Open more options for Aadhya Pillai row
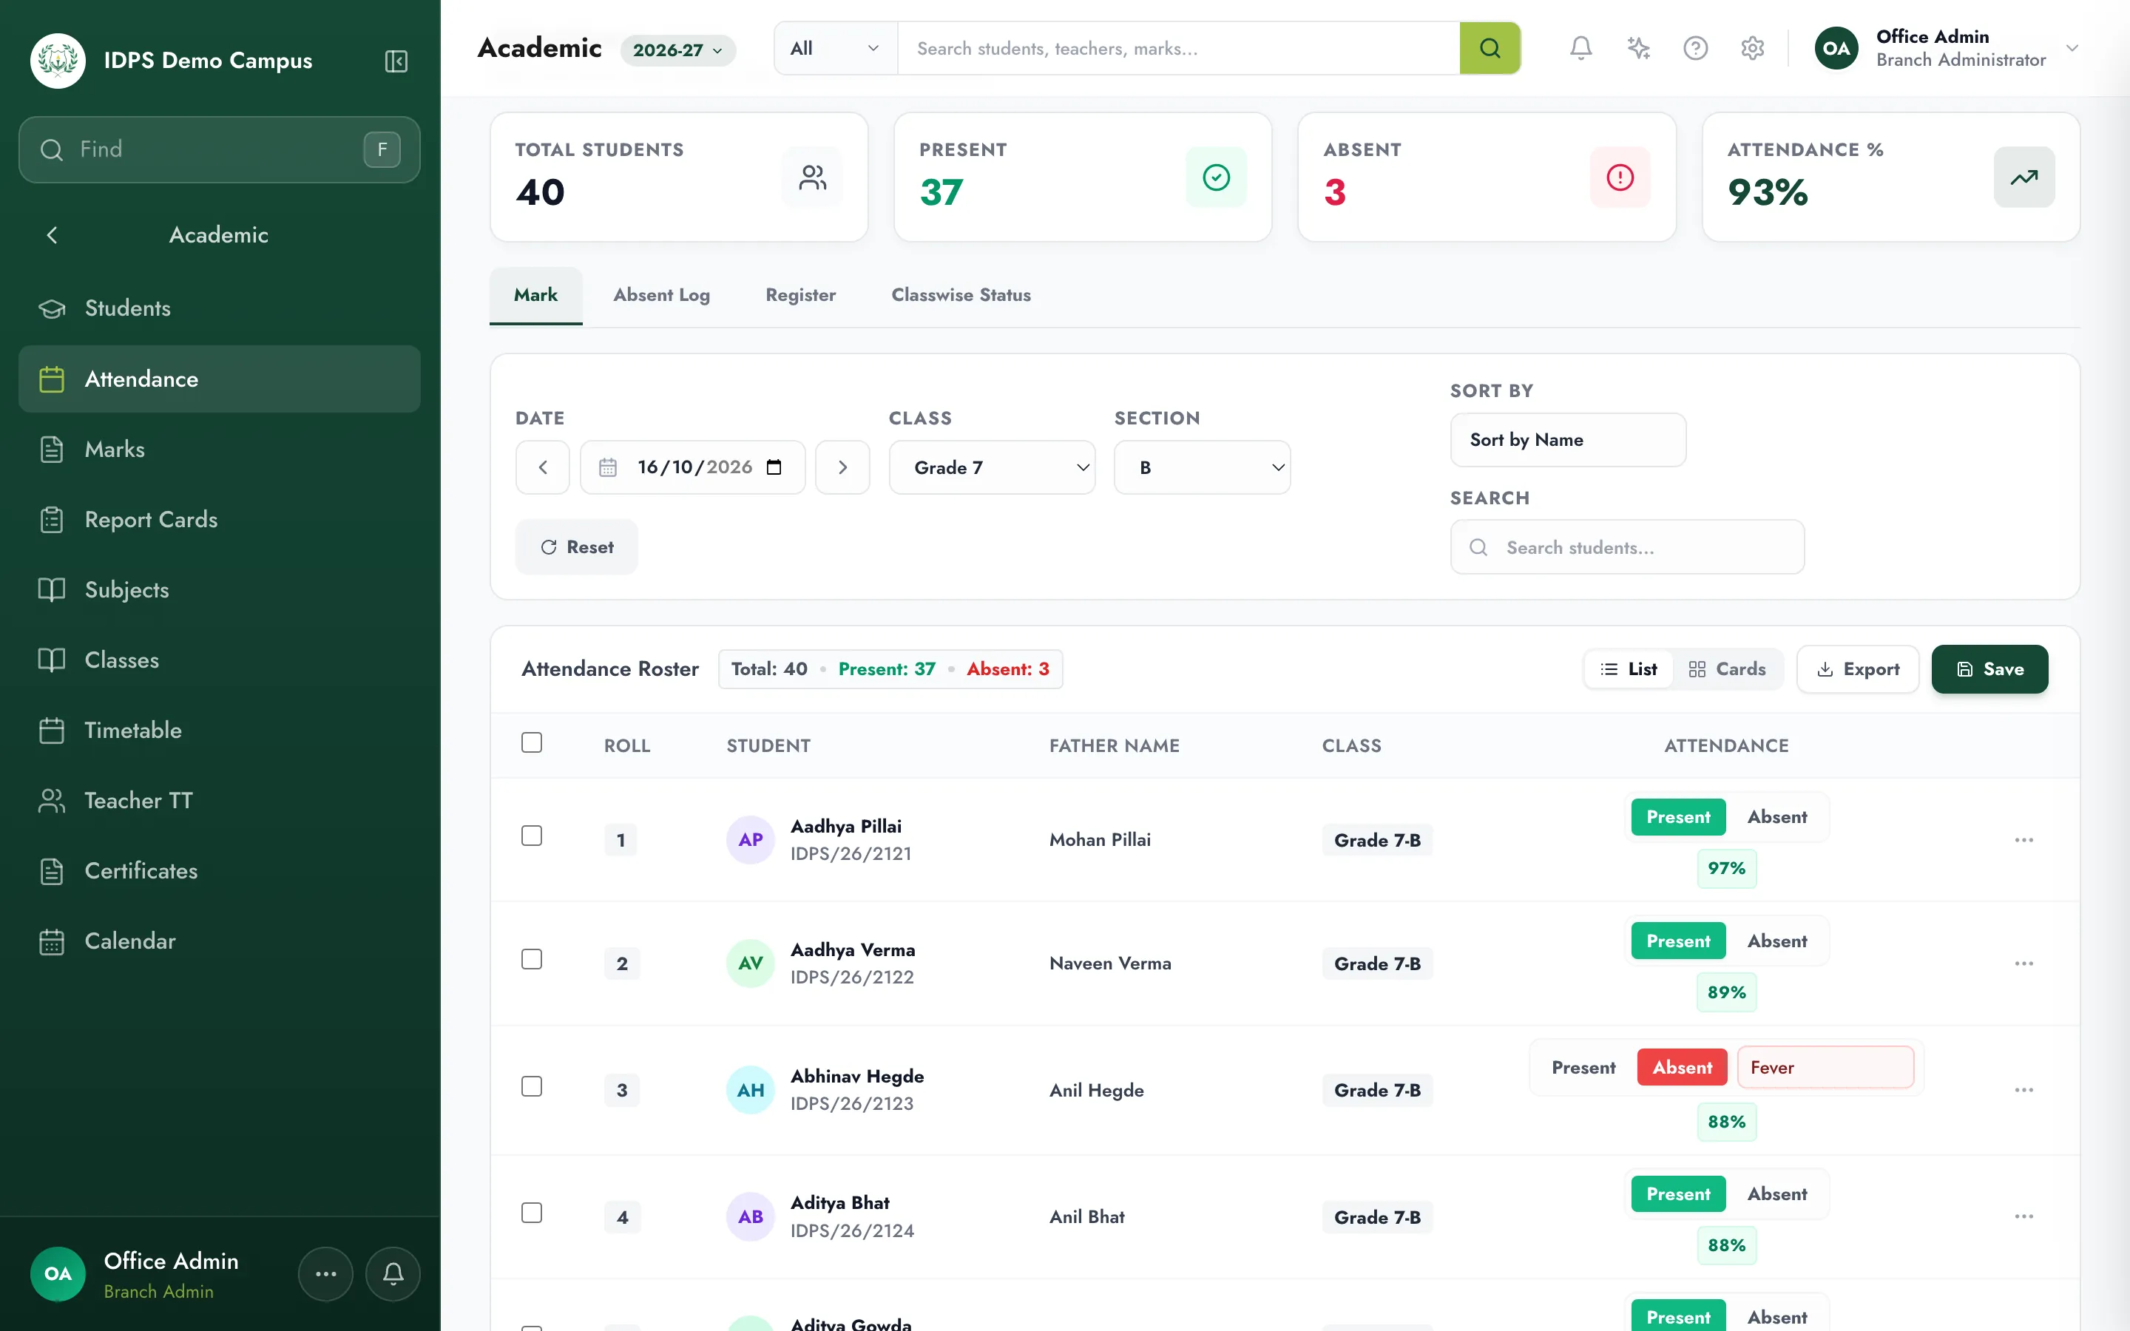2130x1331 pixels. click(x=2023, y=840)
